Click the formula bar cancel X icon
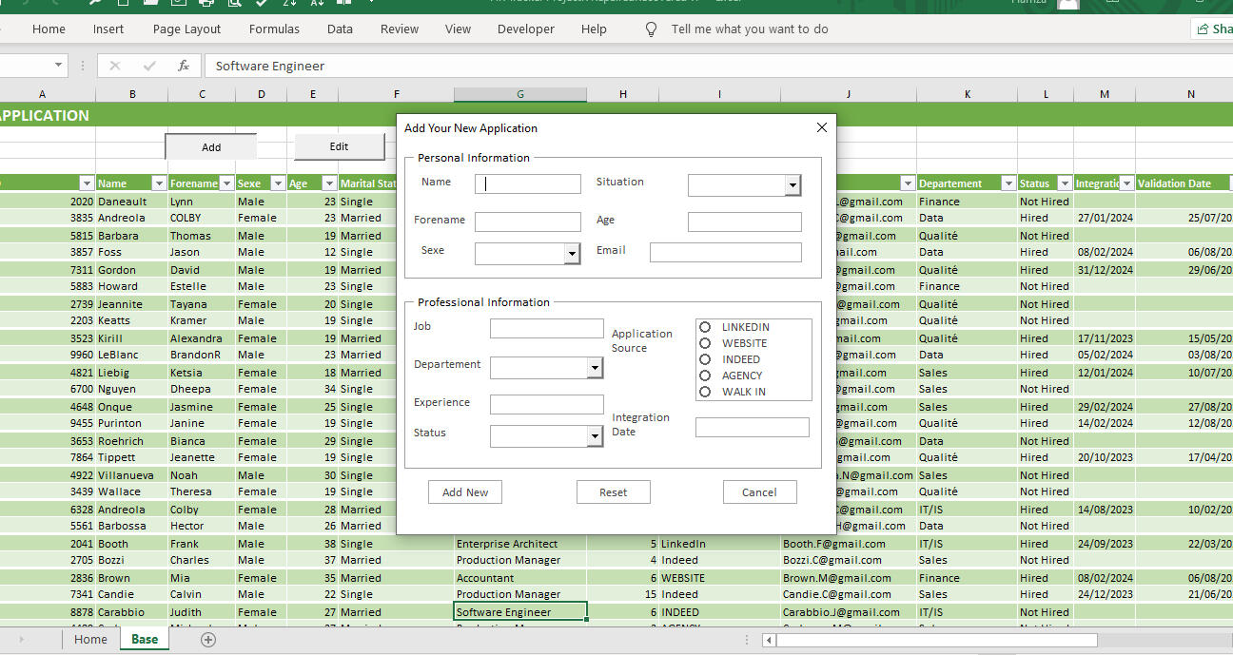The width and height of the screenshot is (1233, 655). click(115, 66)
